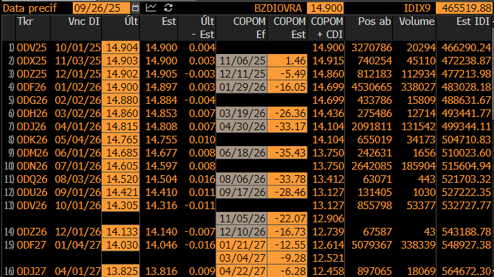Click COPOM date 11/06/25 cell

(x=242, y=61)
